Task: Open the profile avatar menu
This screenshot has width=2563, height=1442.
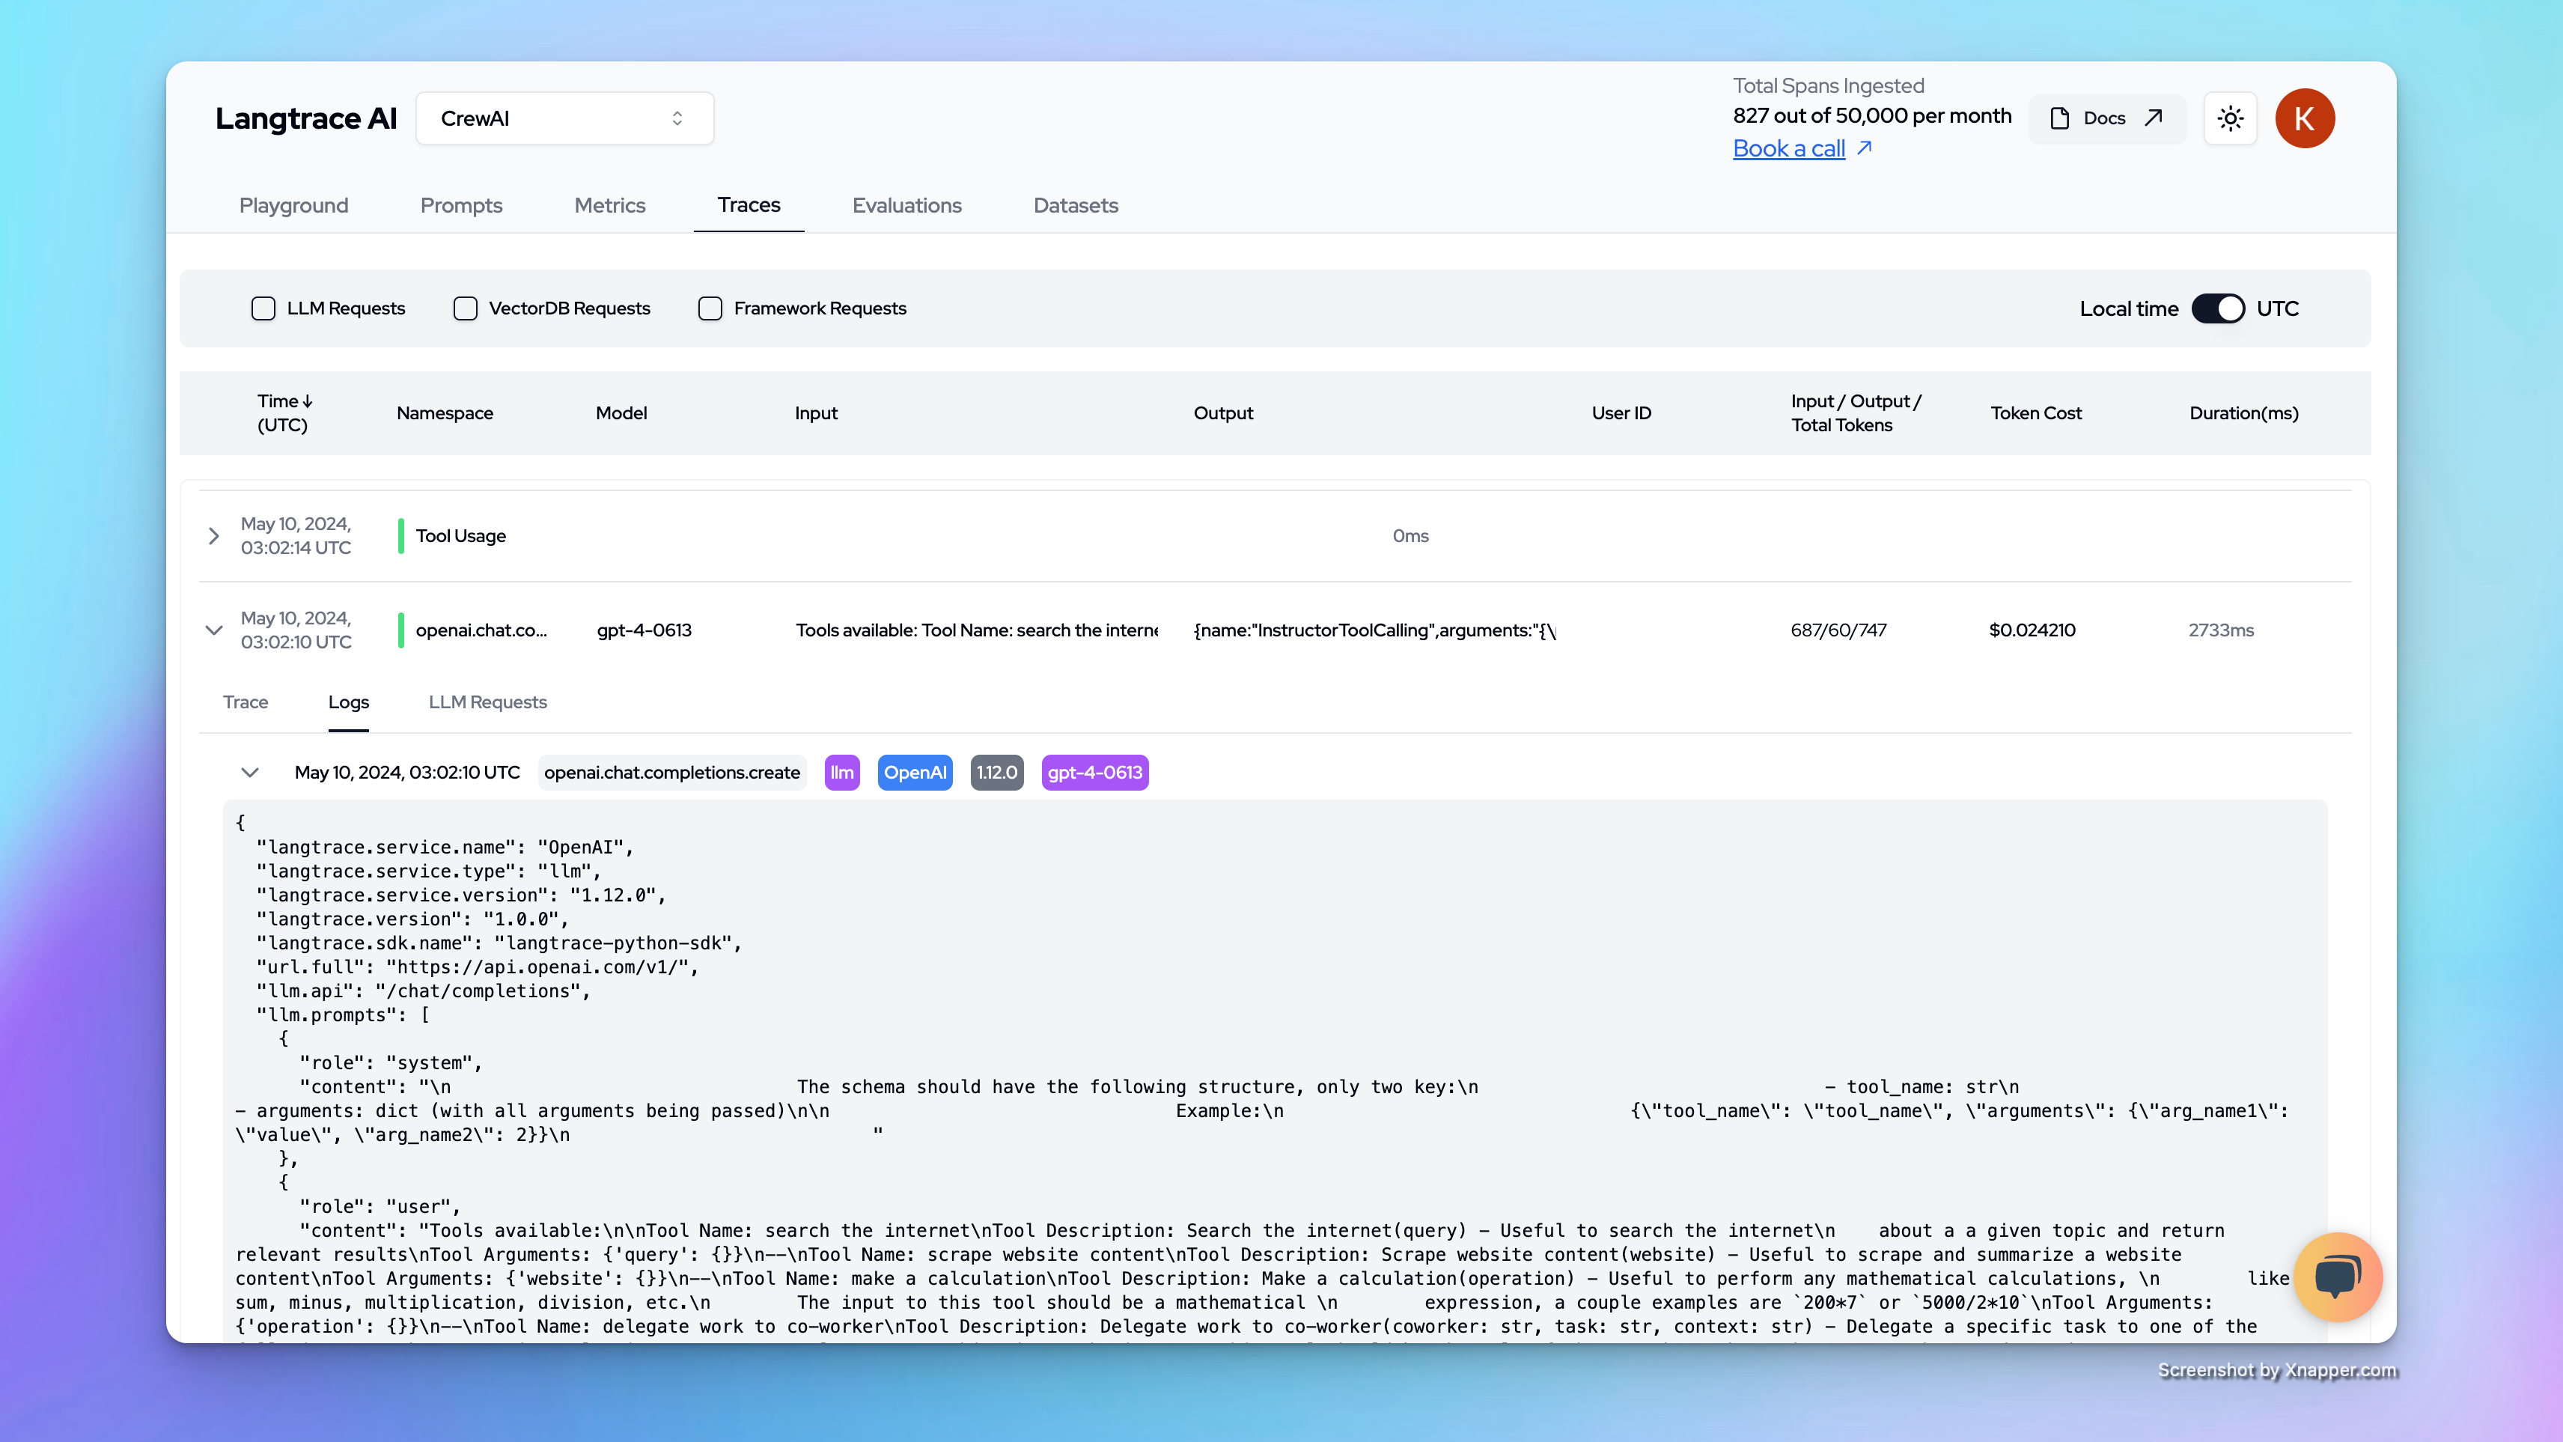Action: point(2306,118)
